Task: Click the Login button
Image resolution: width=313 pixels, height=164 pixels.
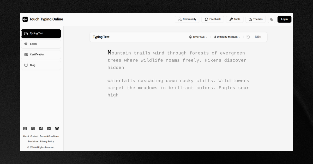Action: click(284, 19)
